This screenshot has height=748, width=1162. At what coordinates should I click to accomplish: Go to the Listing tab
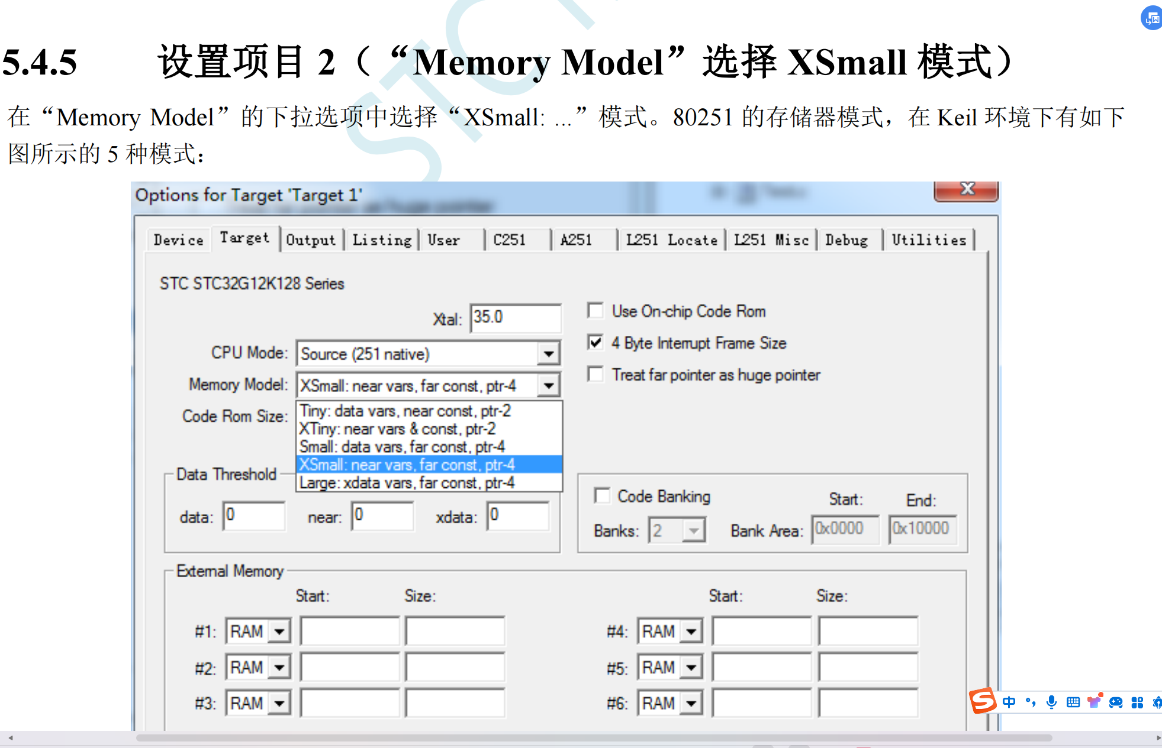tap(382, 239)
